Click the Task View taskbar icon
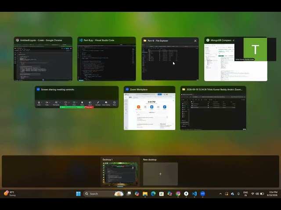Viewport: 281px width, 210px height. (129, 194)
